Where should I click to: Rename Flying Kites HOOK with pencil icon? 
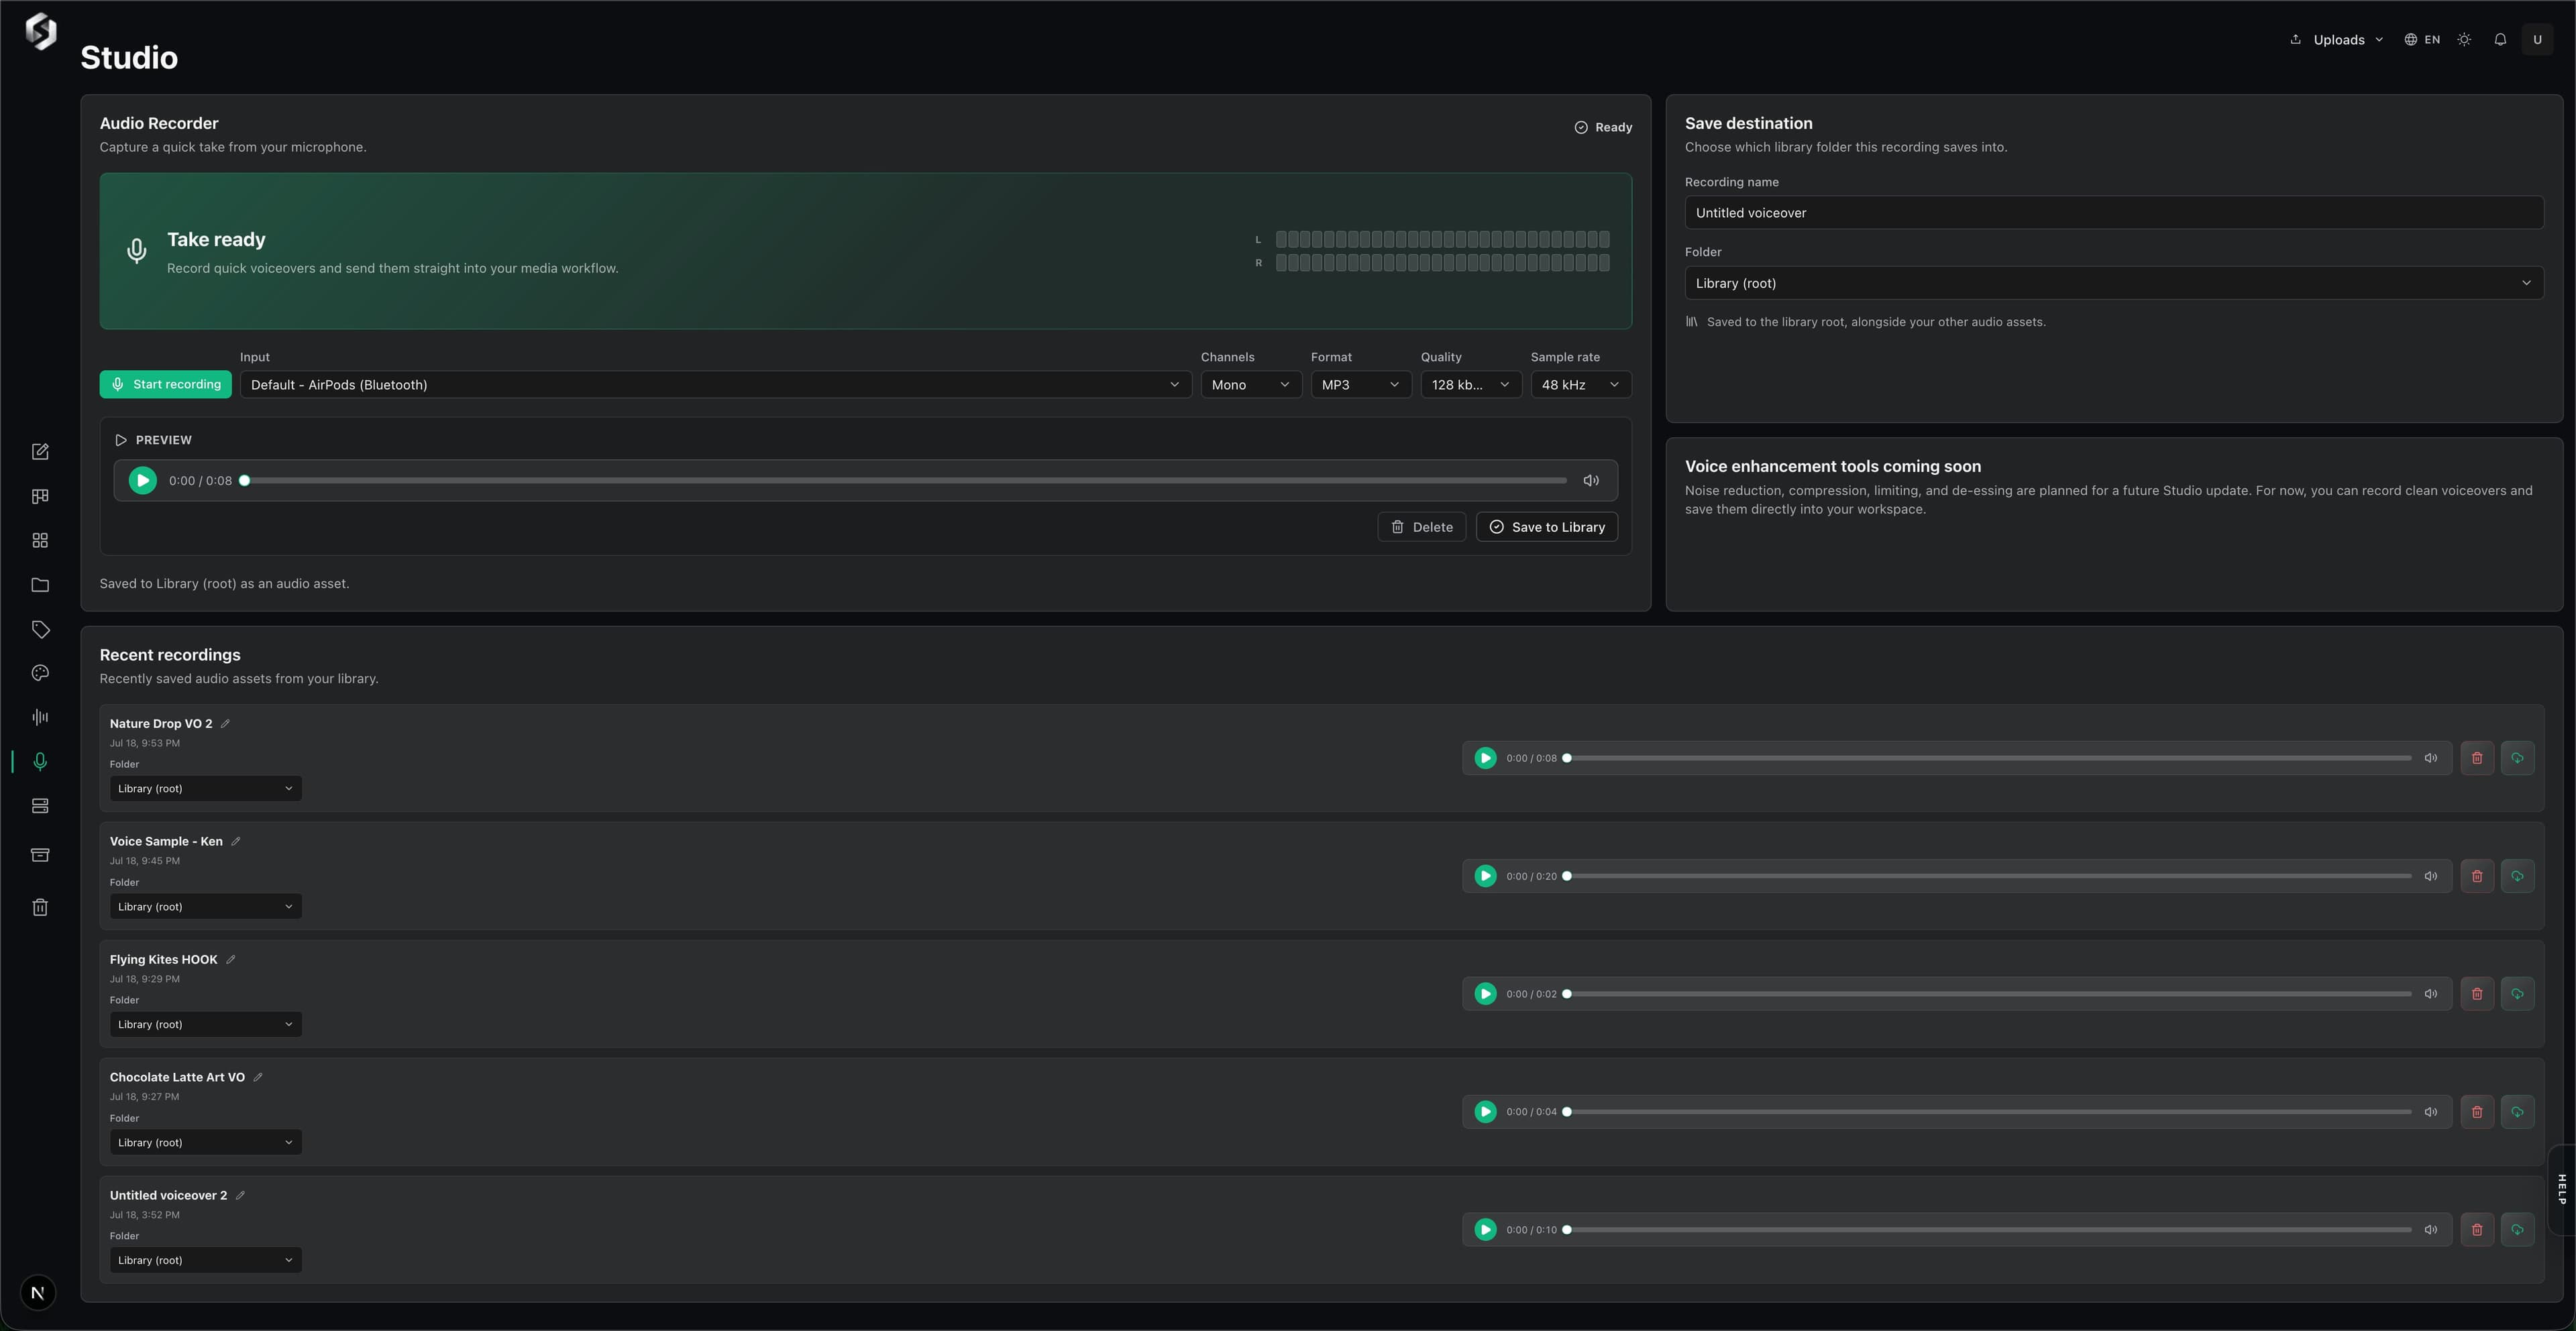(231, 960)
